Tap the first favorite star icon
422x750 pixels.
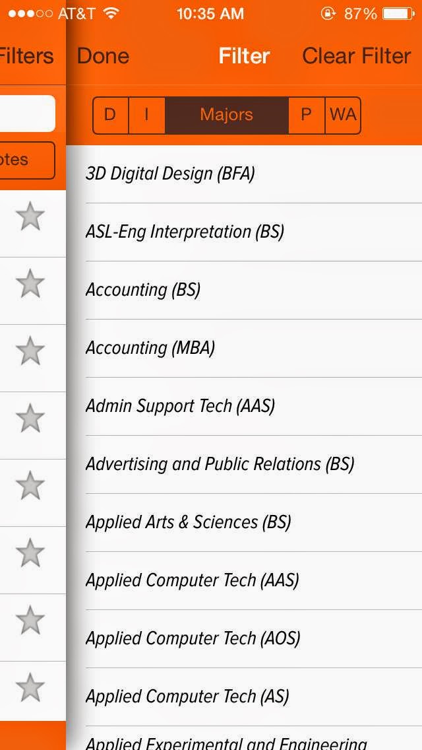(30, 216)
